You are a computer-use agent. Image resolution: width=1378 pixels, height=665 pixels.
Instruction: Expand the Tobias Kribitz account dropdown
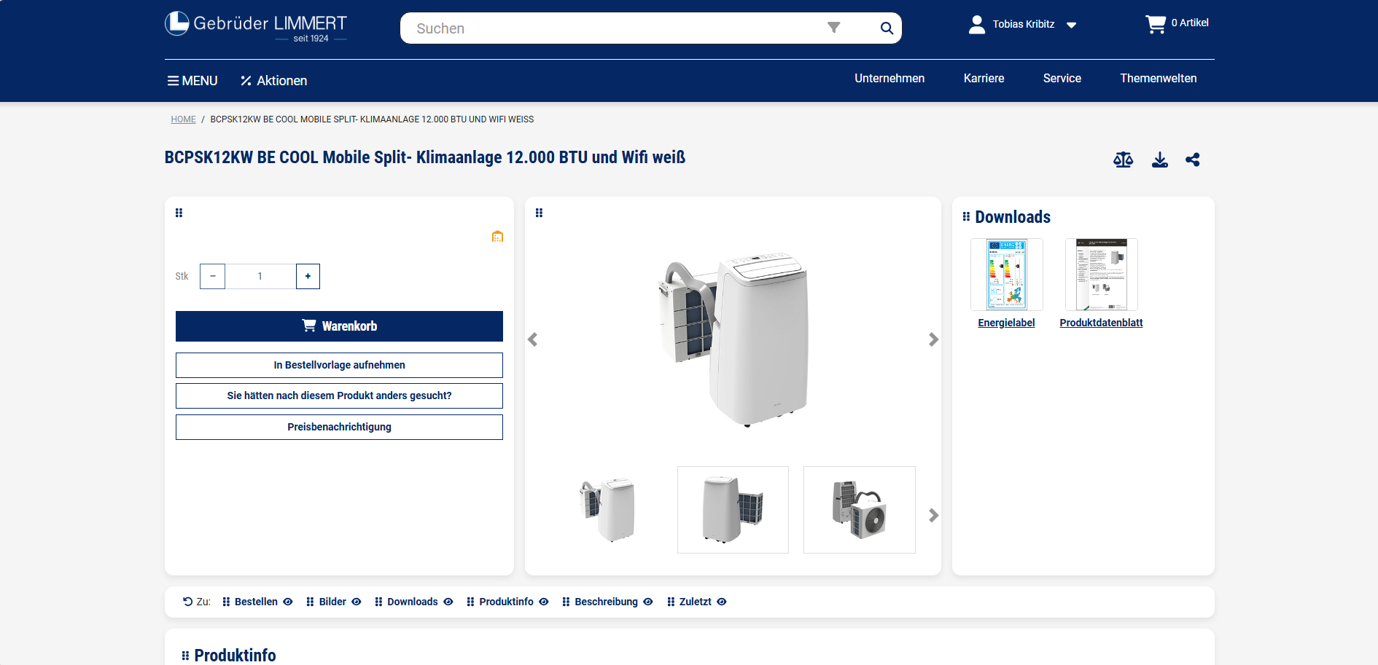1072,25
